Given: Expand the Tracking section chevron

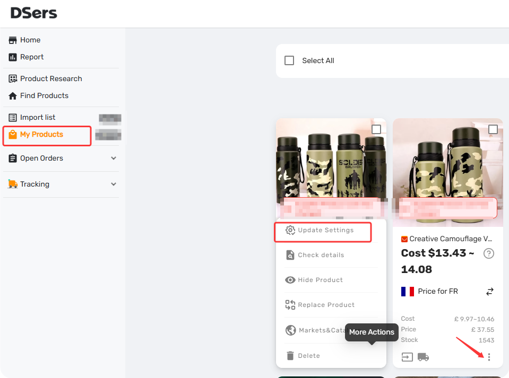Looking at the screenshot, I should 114,184.
